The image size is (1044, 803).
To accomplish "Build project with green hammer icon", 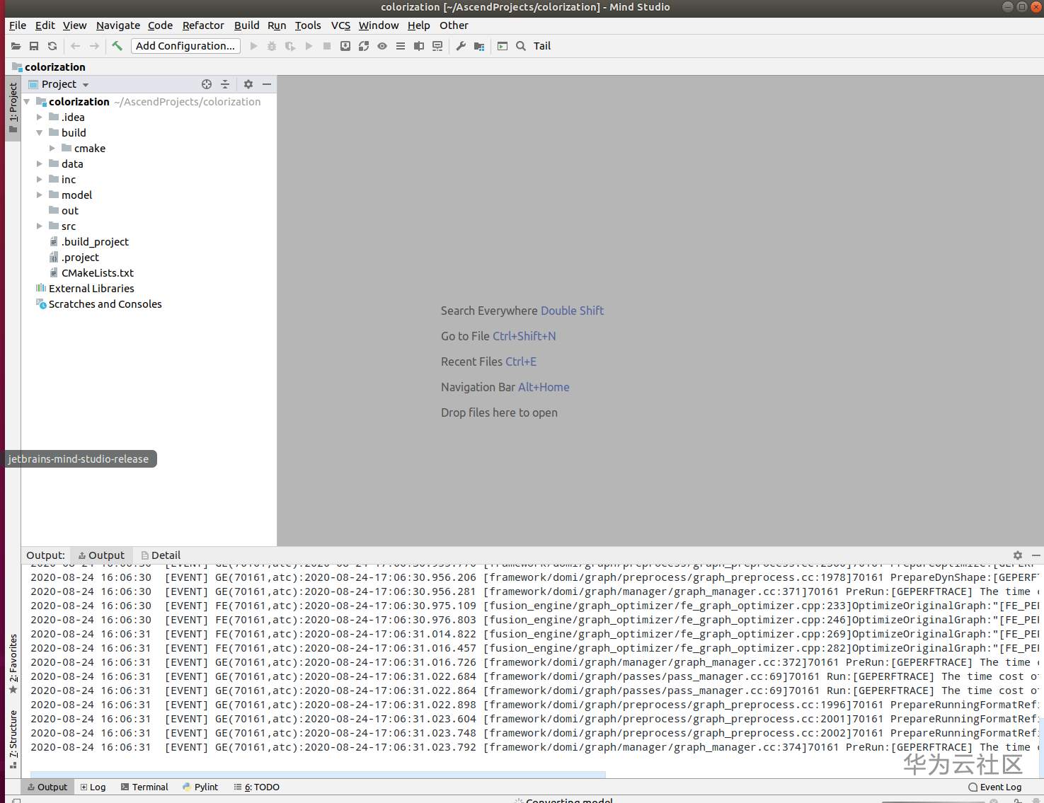I will (117, 46).
